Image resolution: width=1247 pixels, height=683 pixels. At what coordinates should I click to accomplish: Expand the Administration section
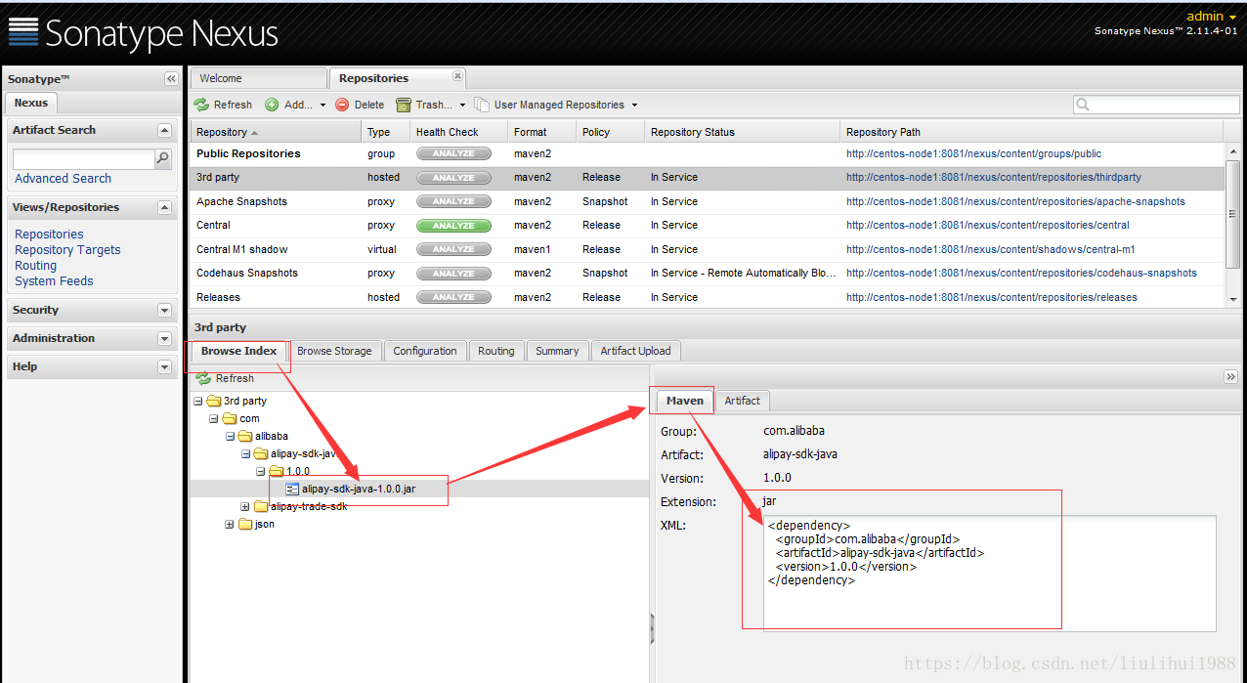point(164,338)
